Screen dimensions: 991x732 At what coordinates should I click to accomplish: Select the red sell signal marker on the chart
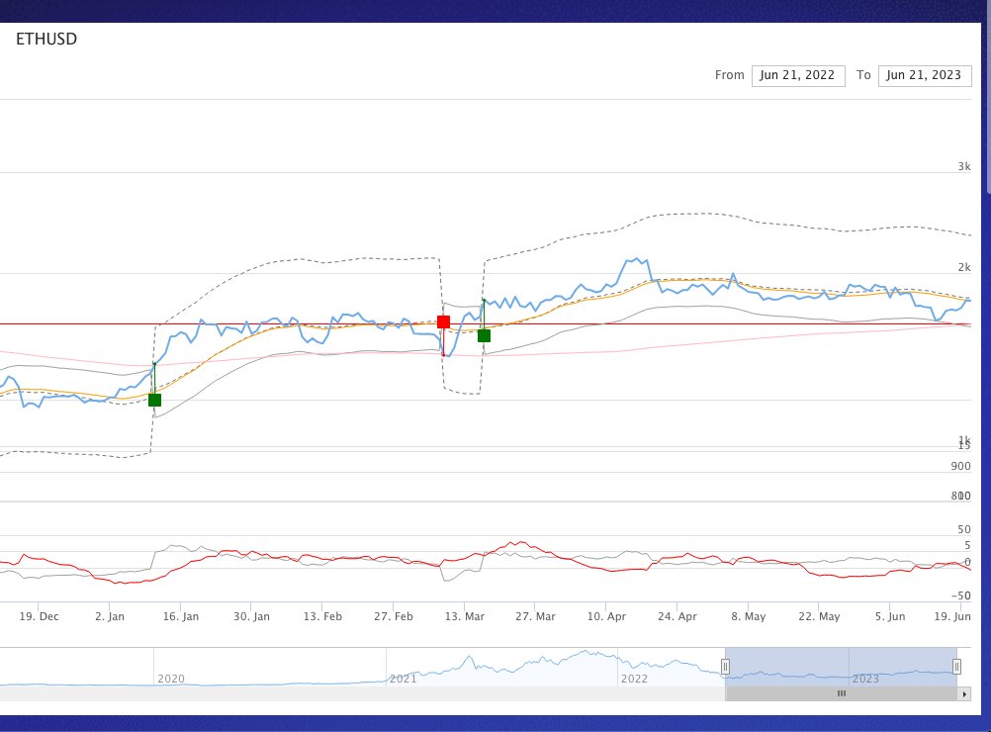(x=443, y=320)
